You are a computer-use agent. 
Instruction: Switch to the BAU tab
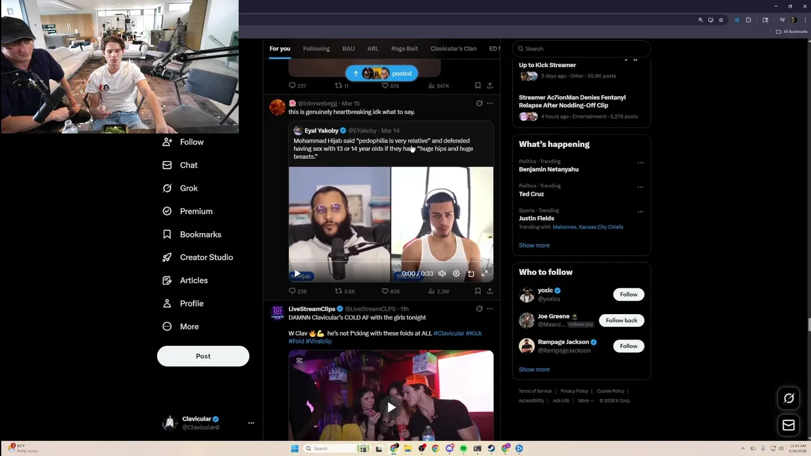348,49
